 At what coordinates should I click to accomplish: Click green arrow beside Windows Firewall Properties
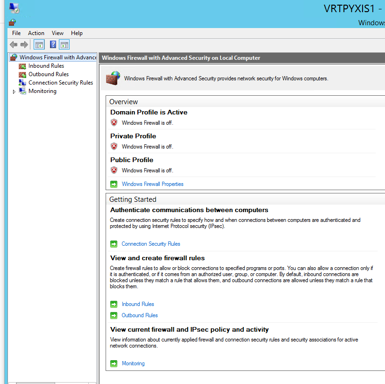pos(114,184)
